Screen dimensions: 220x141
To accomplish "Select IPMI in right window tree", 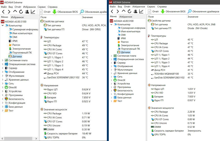I will click(122, 38).
